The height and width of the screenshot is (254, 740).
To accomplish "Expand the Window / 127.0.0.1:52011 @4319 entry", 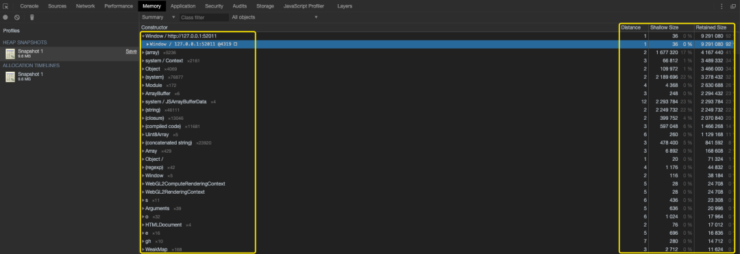I will 148,45.
